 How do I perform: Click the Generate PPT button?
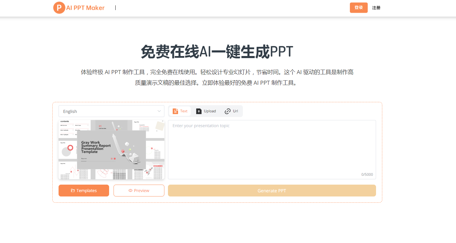272,191
